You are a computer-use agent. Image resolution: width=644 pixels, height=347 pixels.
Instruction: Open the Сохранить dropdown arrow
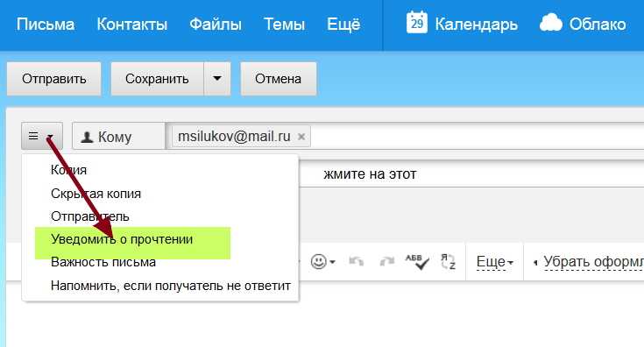point(217,79)
